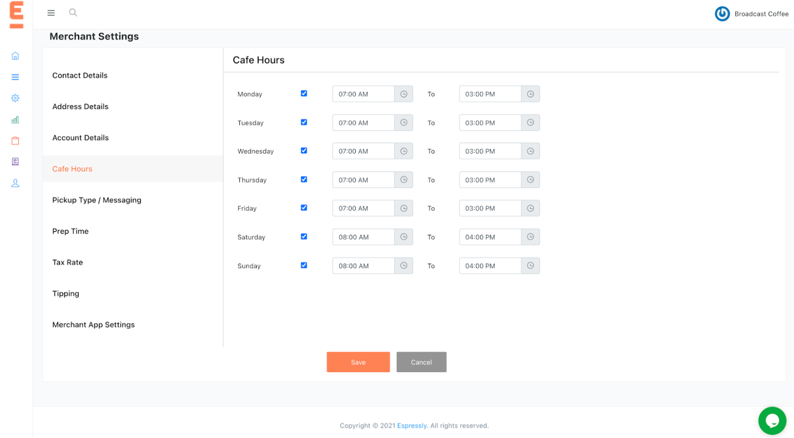Expand the hamburger menu in the header
794x438 pixels.
click(51, 12)
